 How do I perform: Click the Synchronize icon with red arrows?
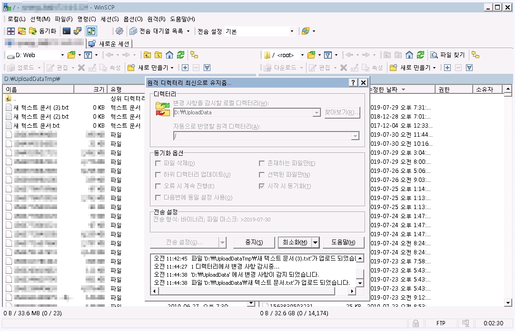point(22,31)
